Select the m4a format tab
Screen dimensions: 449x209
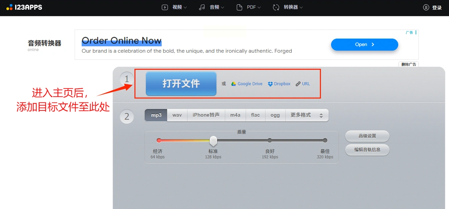(235, 115)
